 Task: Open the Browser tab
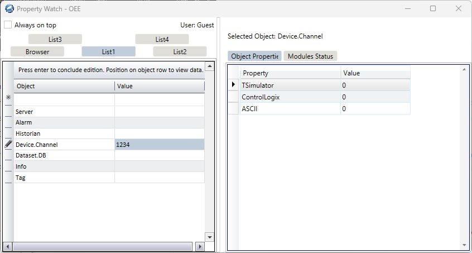(37, 51)
